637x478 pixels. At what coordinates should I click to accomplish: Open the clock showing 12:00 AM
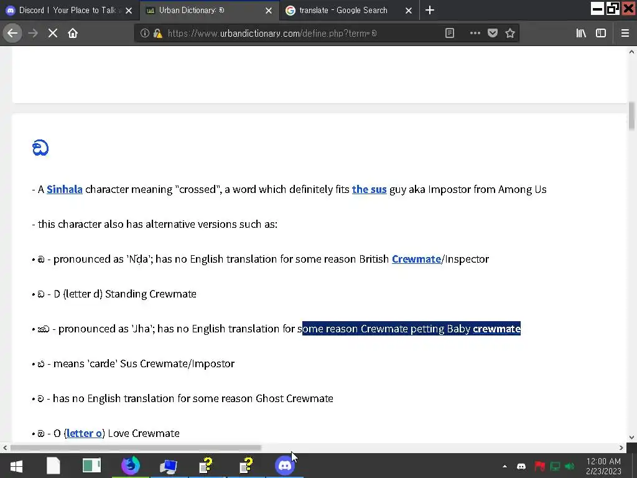[603, 466]
